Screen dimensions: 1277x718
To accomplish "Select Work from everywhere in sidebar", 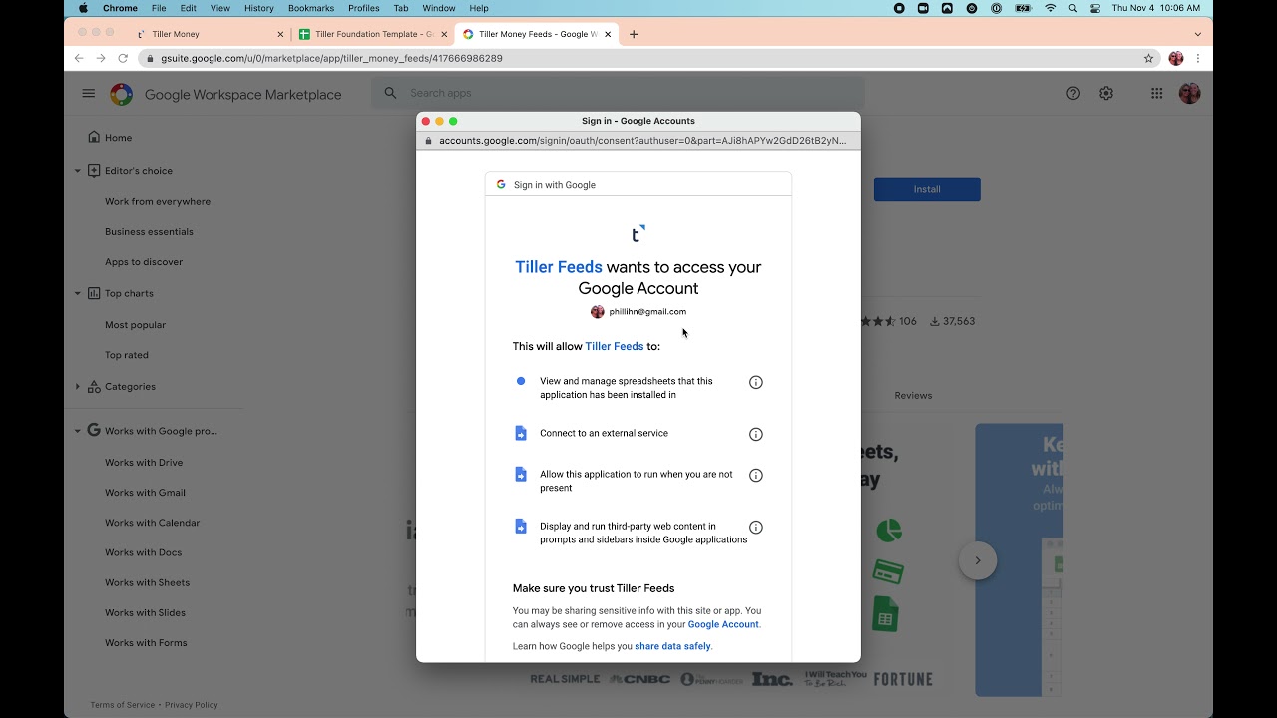I will click(158, 202).
